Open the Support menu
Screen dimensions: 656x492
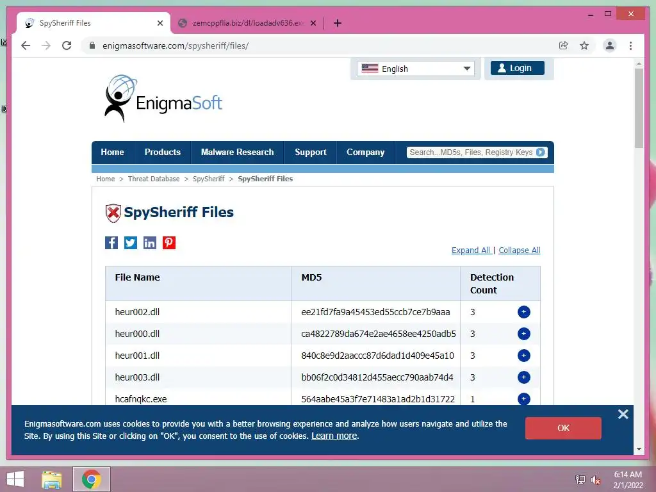pyautogui.click(x=311, y=152)
